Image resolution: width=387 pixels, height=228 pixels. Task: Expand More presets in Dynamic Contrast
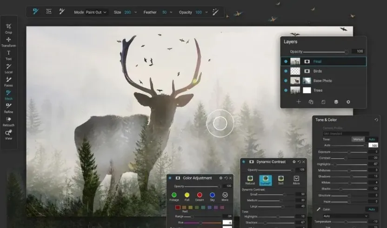[296, 180]
